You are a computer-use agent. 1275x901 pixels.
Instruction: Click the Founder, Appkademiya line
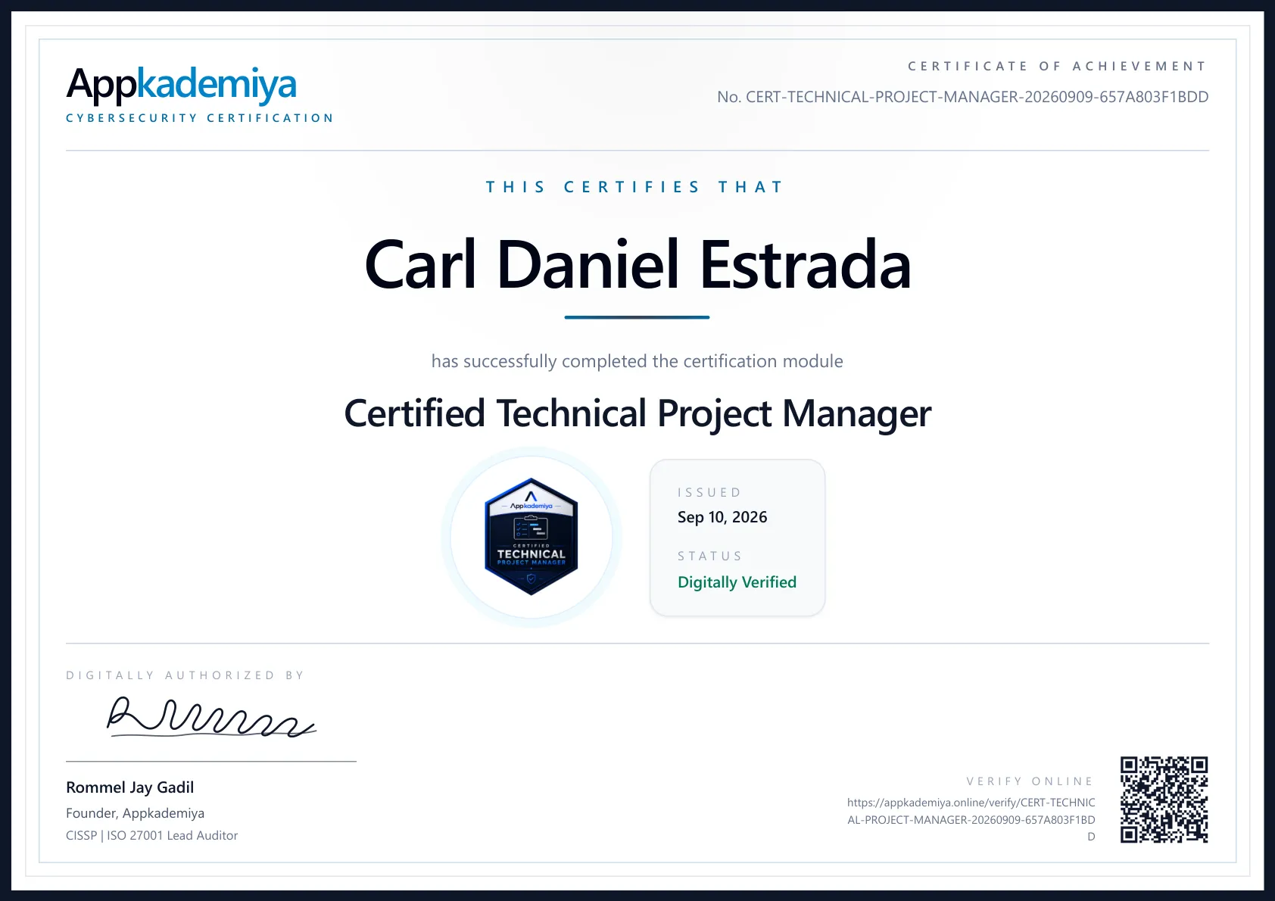[x=135, y=813]
